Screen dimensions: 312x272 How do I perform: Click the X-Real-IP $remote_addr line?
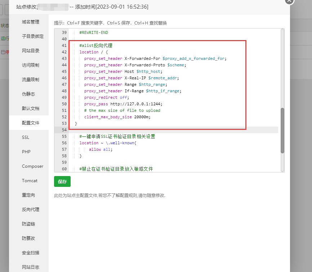132,78
